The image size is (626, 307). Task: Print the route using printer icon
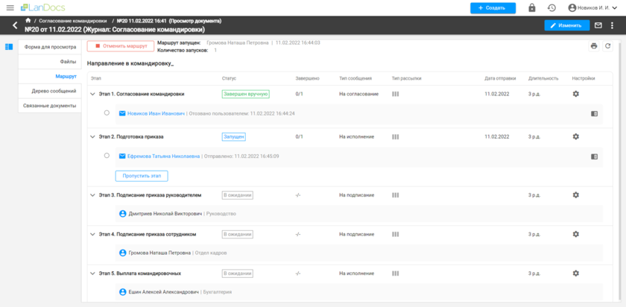point(594,46)
